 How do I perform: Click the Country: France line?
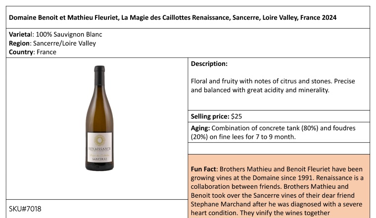click(32, 52)
